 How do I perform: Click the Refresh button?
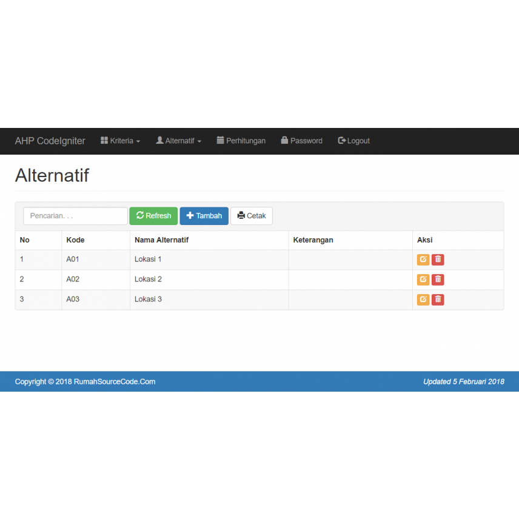pyautogui.click(x=153, y=215)
